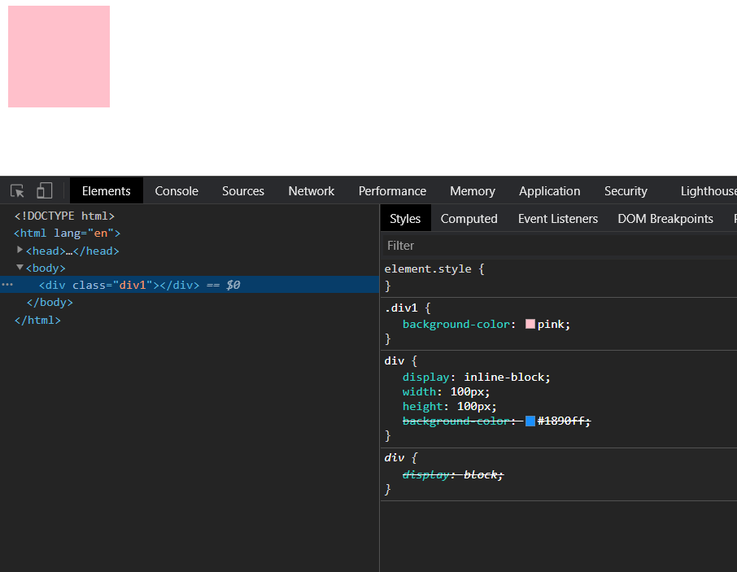This screenshot has height=572, width=737.
Task: Open the blue #1890ff color swatch
Action: tap(530, 421)
